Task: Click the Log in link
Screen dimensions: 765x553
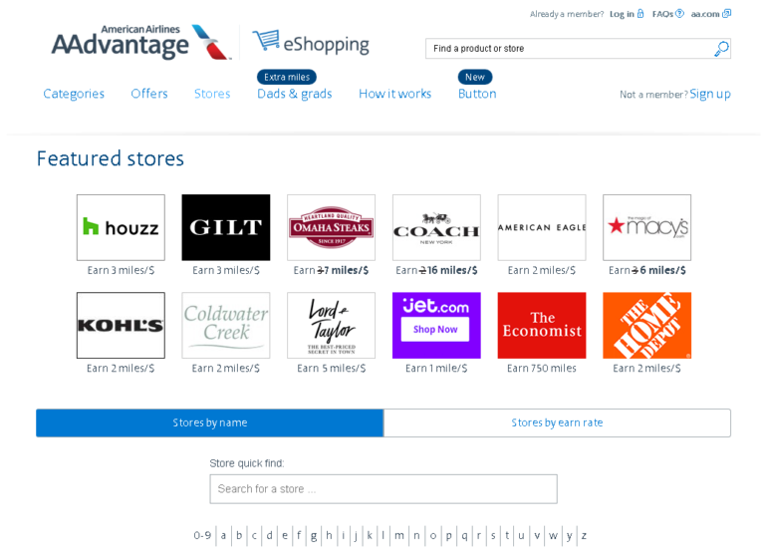Action: point(622,14)
